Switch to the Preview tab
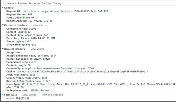The height and width of the screenshot is (102, 176). click(x=22, y=3)
